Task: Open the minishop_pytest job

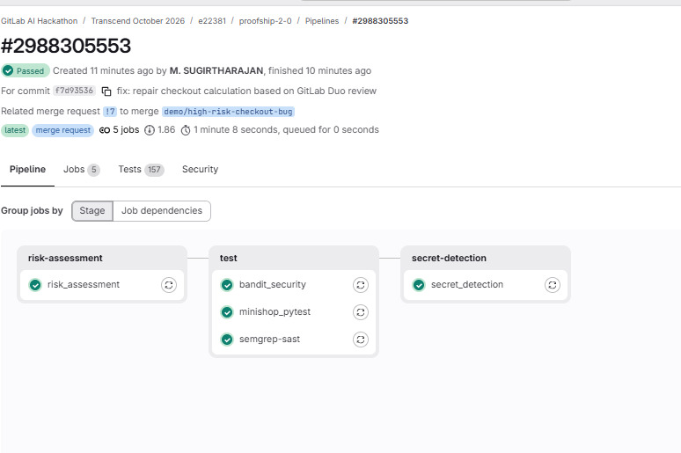Action: 275,312
